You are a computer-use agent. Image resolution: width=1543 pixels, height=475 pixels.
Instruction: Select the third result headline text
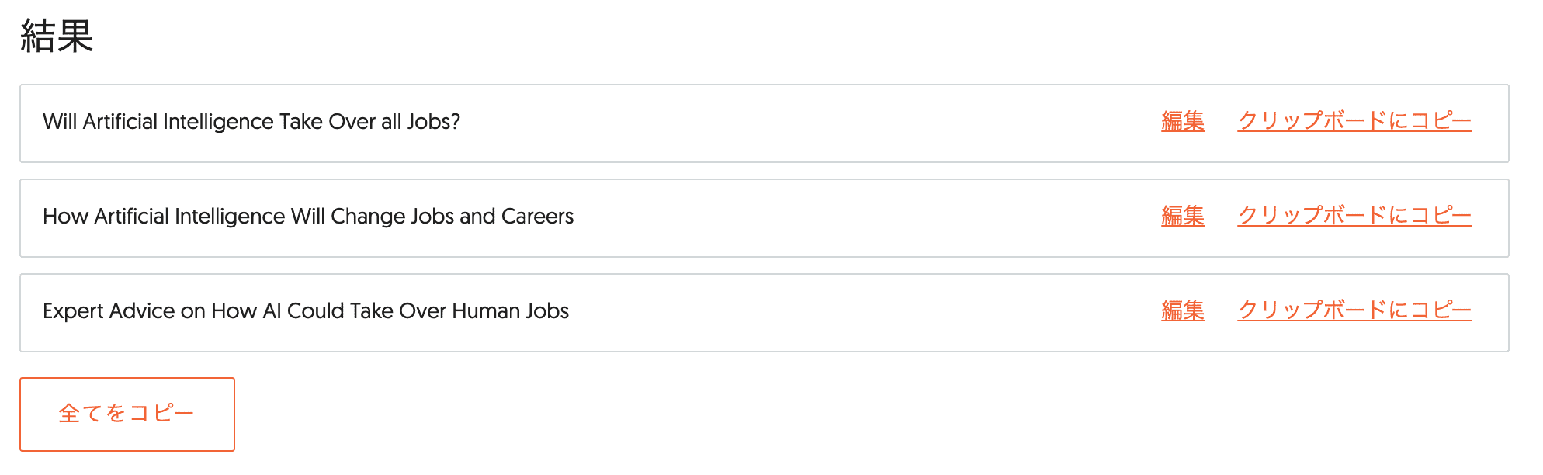tap(306, 311)
